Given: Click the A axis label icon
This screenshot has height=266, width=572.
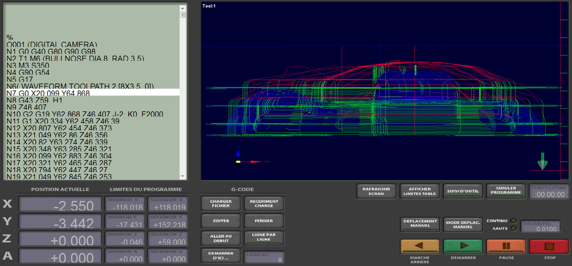Looking at the screenshot, I should pyautogui.click(x=7, y=256).
